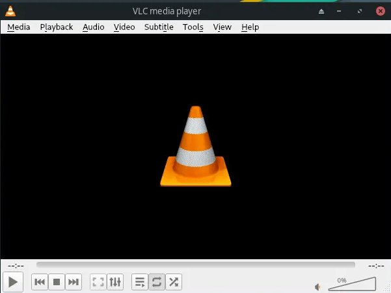Viewport: 391px width, 293px height.
Task: Open the Media menu
Action: 19,27
